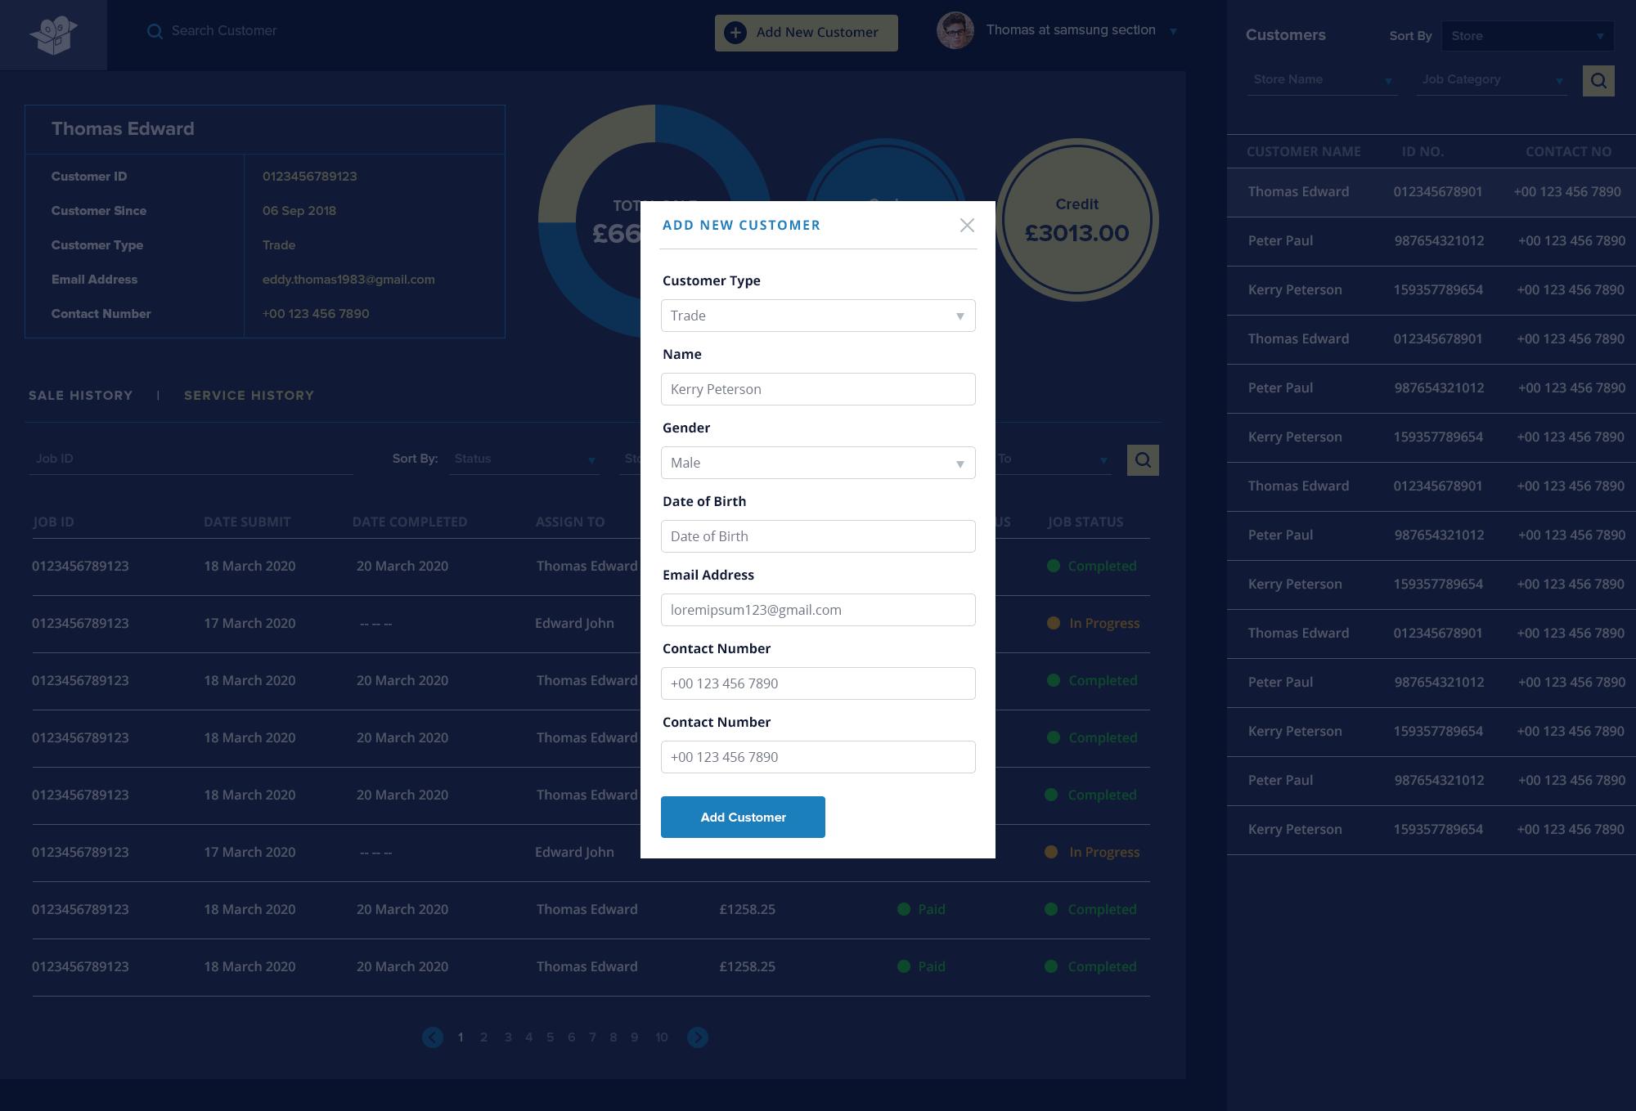This screenshot has width=1636, height=1111.
Task: Open the Gender dropdown
Action: 818,463
